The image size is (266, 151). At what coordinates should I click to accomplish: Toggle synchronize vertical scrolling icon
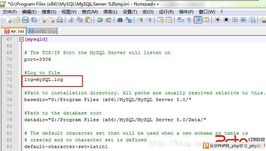160,20
